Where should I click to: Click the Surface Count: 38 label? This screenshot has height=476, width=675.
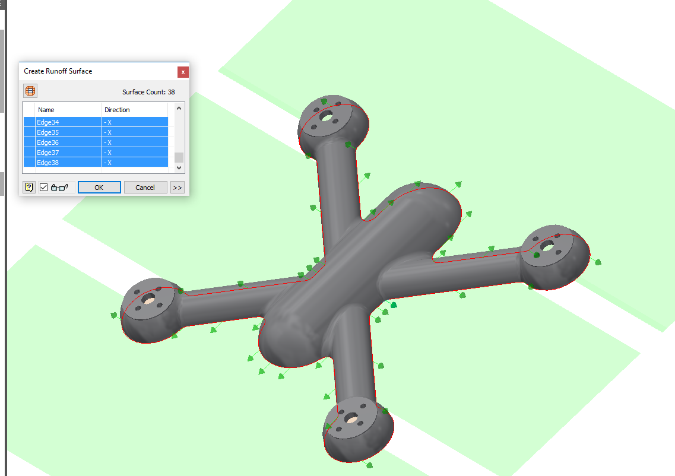pos(148,91)
